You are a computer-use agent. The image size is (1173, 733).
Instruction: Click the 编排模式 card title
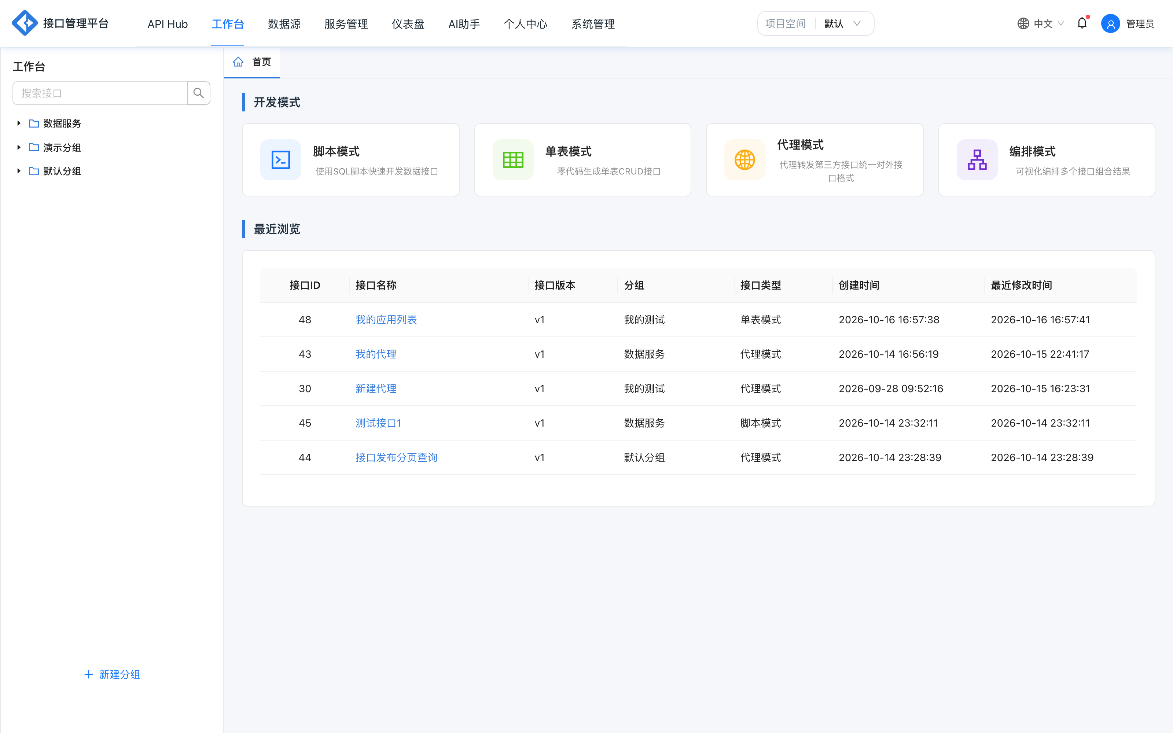(1033, 152)
